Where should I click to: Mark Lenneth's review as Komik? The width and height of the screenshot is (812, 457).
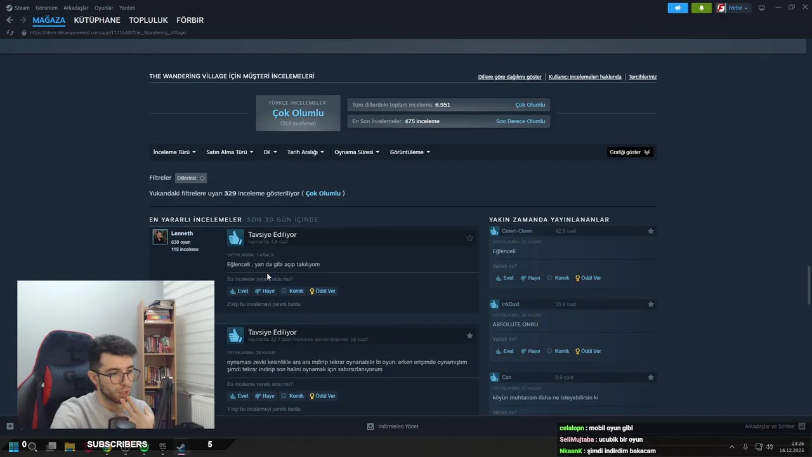pos(292,291)
